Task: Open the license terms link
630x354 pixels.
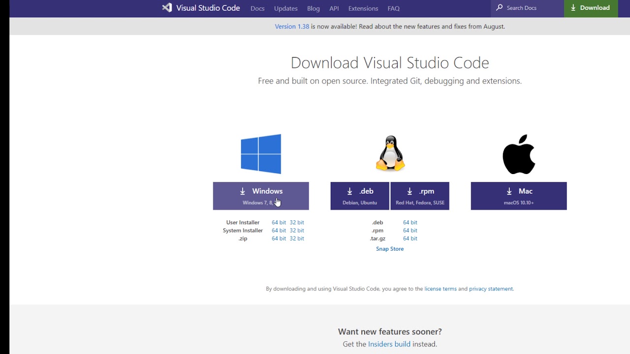Action: click(441, 289)
